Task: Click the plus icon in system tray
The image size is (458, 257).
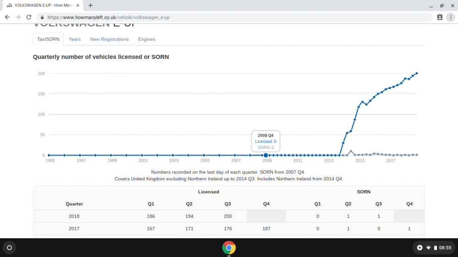Action: click(x=420, y=248)
